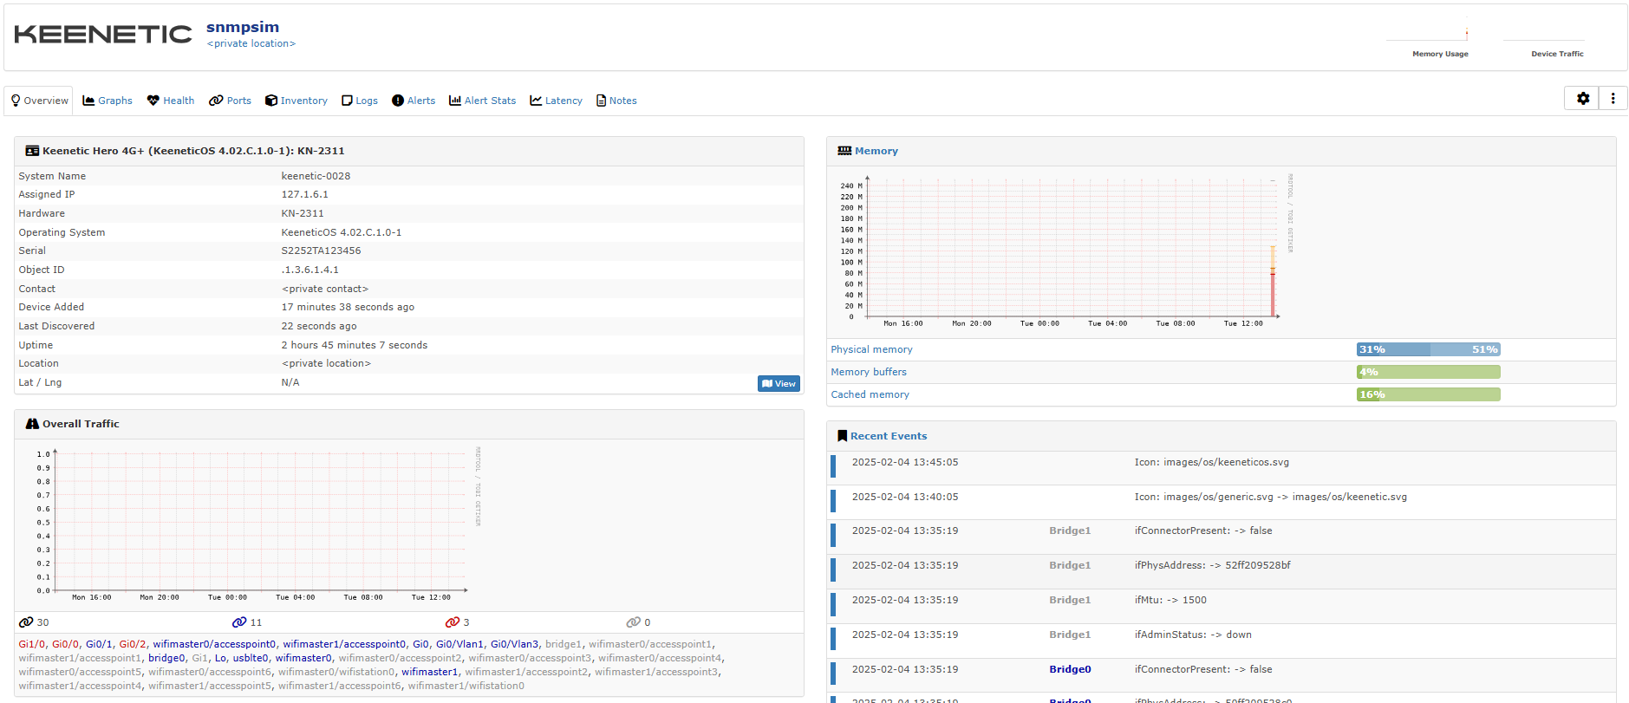Click the Cached memory 16% bar
Screen dimensions: 1629x703
point(1428,394)
